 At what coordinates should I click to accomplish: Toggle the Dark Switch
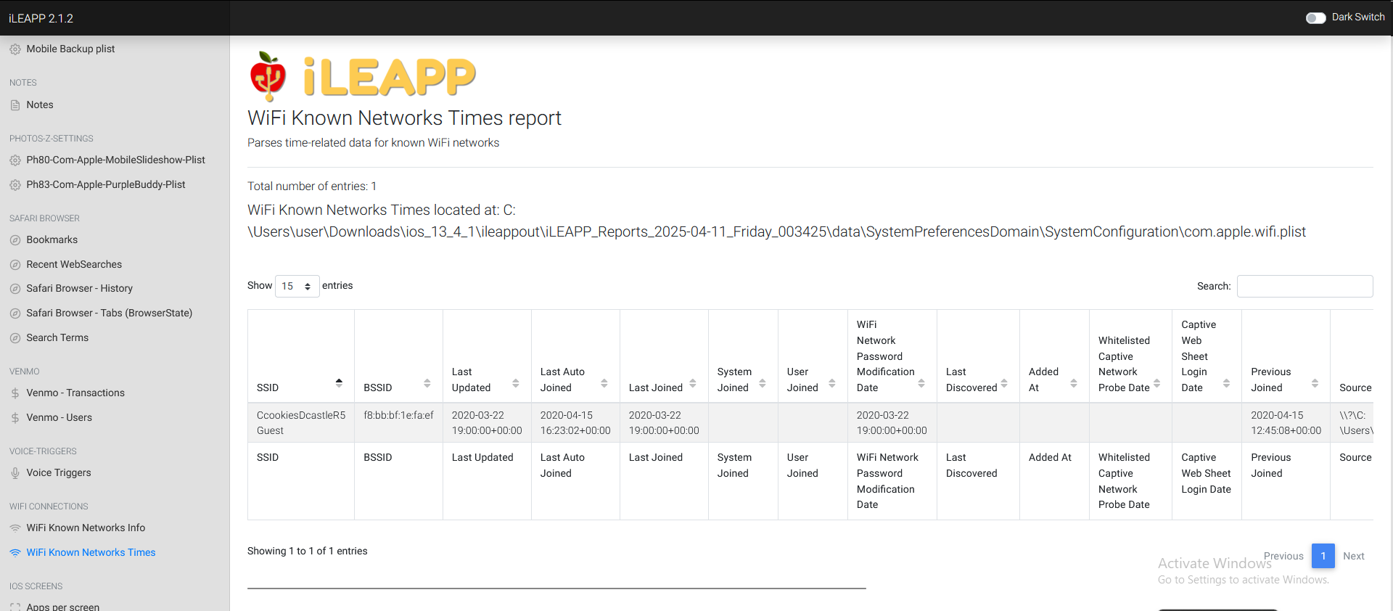(x=1315, y=17)
